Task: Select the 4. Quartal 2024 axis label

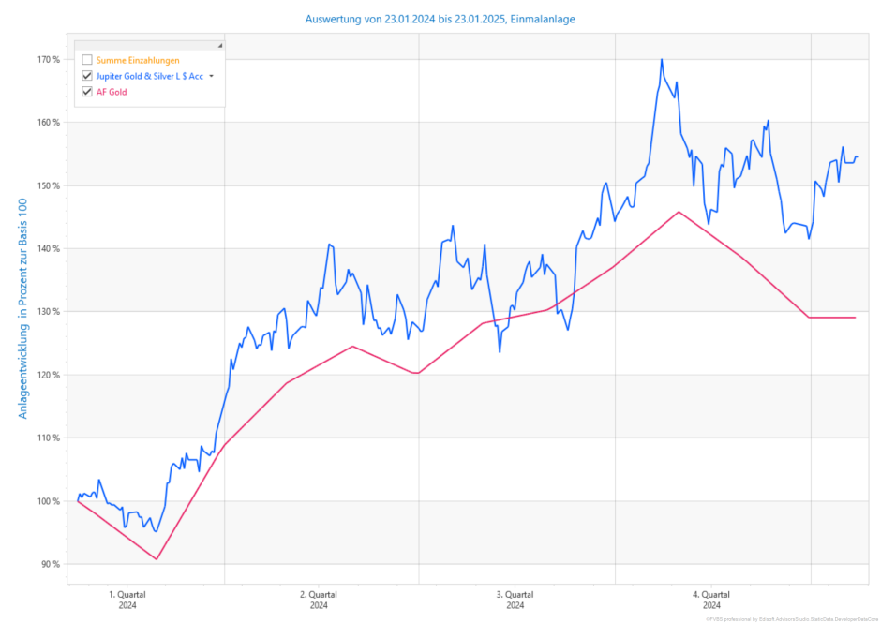Action: [x=710, y=600]
